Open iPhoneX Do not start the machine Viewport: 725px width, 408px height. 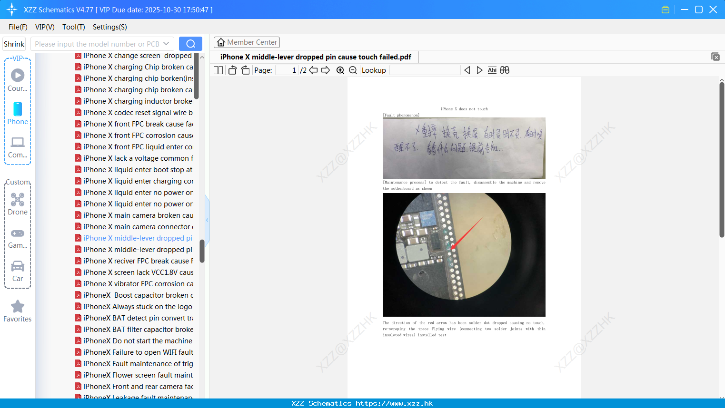134,341
